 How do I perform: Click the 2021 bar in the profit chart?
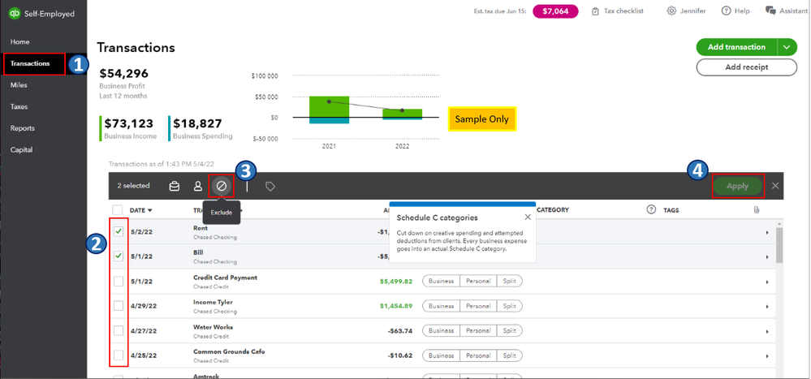(x=329, y=110)
